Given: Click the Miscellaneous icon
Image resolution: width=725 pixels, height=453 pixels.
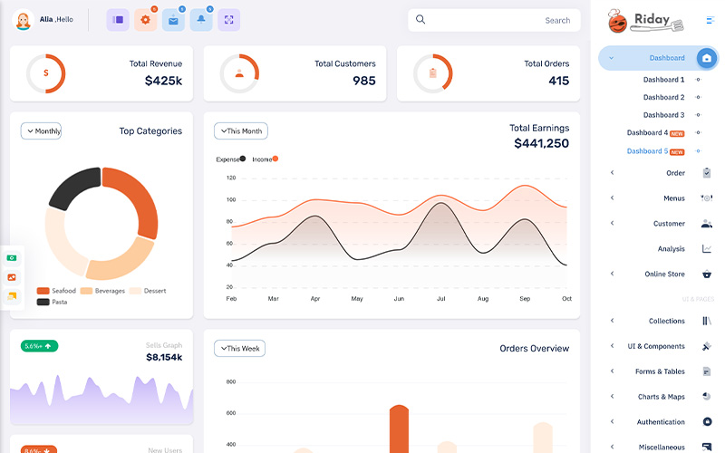Looking at the screenshot, I should coord(707,447).
